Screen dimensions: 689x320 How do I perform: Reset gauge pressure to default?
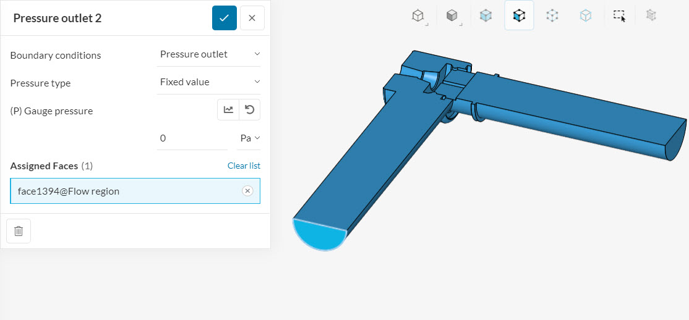(x=250, y=110)
